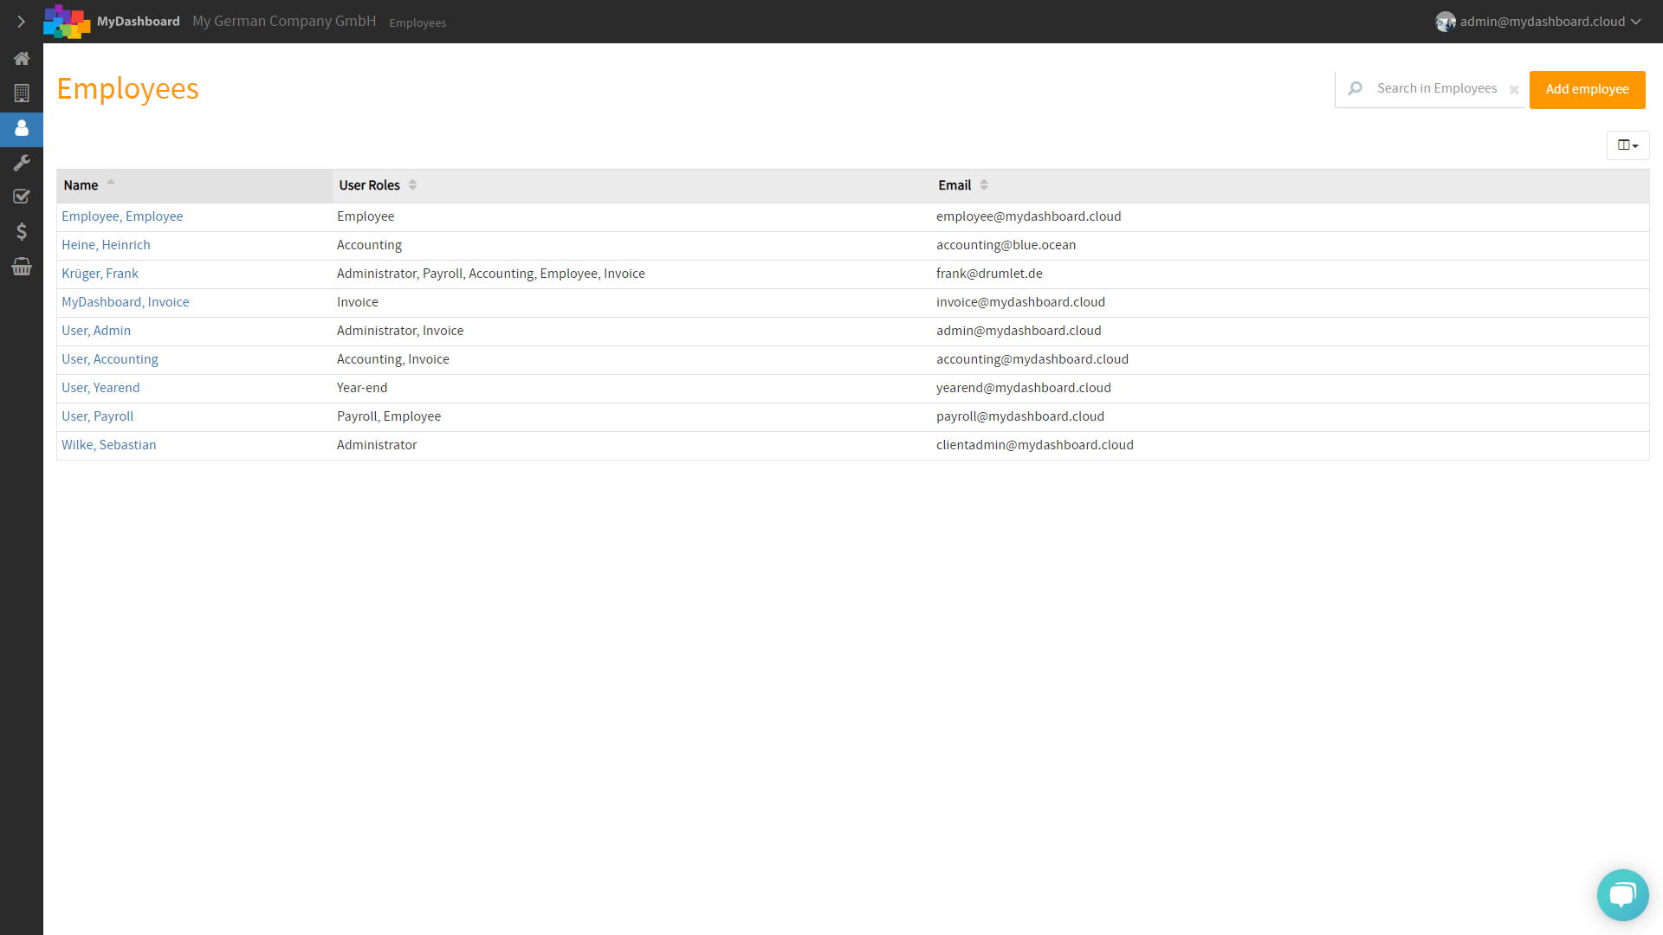Image resolution: width=1663 pixels, height=935 pixels.
Task: Click the Add employee button
Action: click(x=1587, y=89)
